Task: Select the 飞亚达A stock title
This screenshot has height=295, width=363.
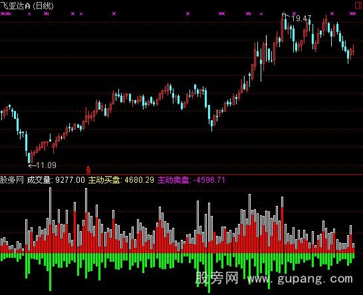Action: (x=15, y=5)
